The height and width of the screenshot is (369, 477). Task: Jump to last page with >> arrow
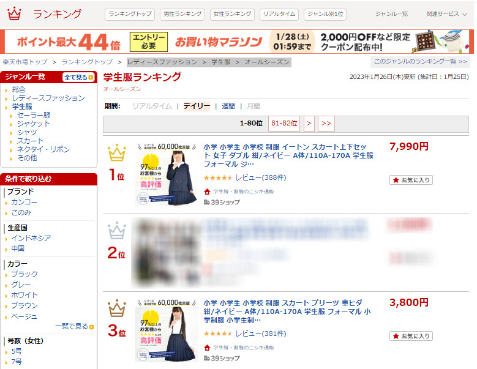326,124
